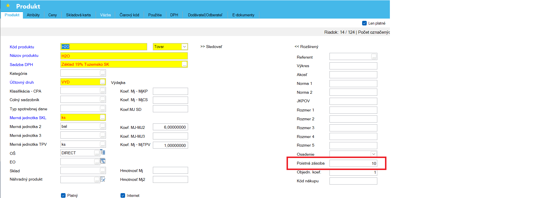This screenshot has height=198, width=533.
Task: Toggle the Internet checkbox
Action: coord(123,195)
